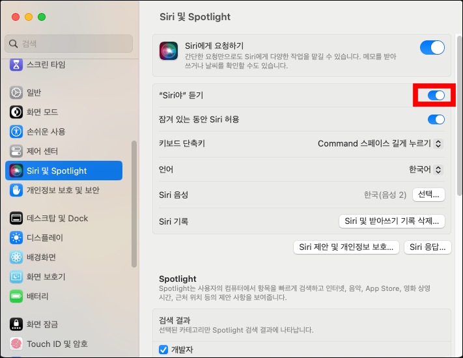
Task: Toggle the "Siri야" 듣기 switch
Action: [436, 95]
